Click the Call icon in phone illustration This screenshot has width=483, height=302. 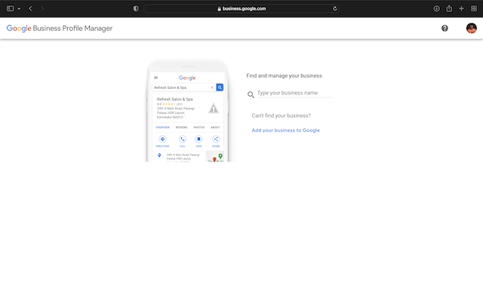182,139
